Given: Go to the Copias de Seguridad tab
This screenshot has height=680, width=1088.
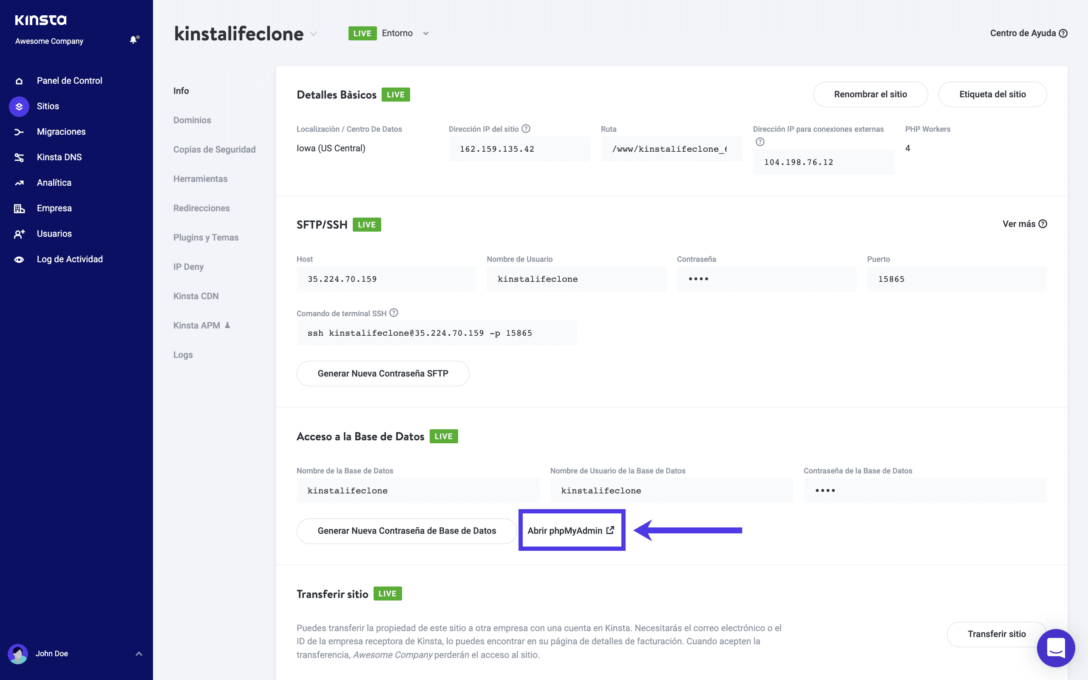Looking at the screenshot, I should (215, 149).
